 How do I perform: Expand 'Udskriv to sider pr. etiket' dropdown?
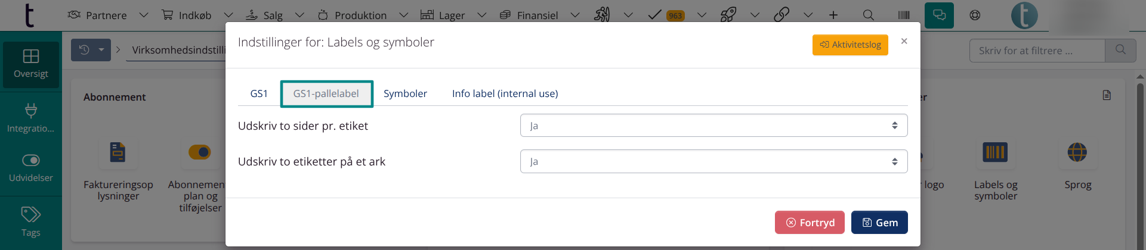click(713, 126)
